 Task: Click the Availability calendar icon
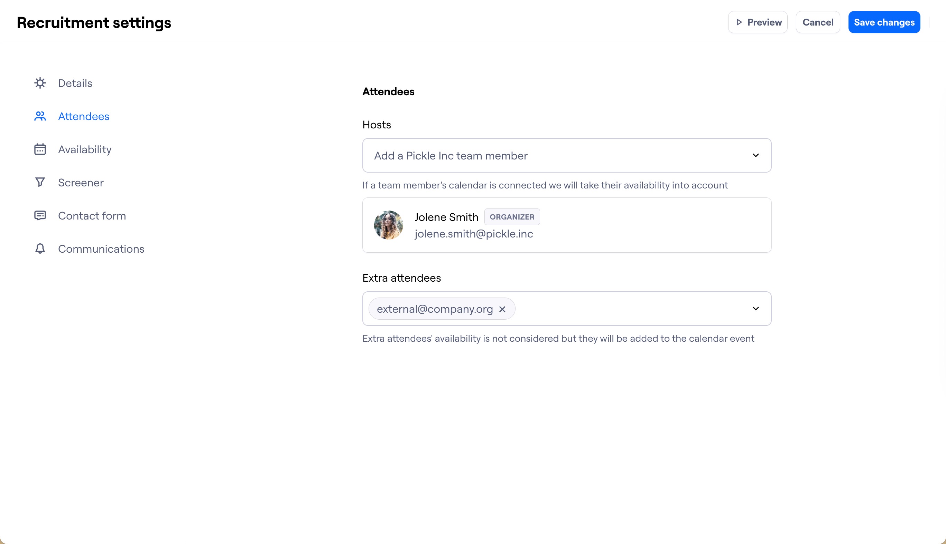pos(40,149)
